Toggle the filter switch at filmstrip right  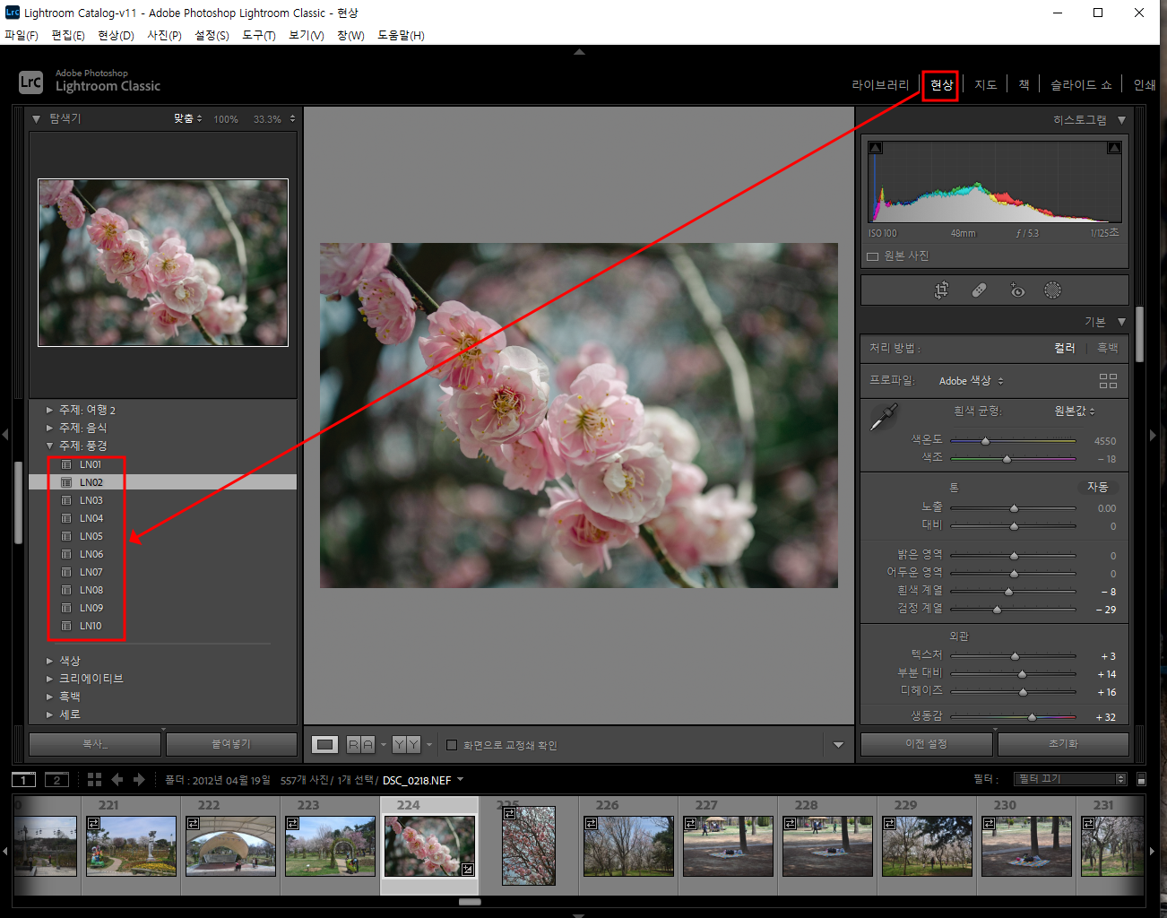tap(1141, 779)
